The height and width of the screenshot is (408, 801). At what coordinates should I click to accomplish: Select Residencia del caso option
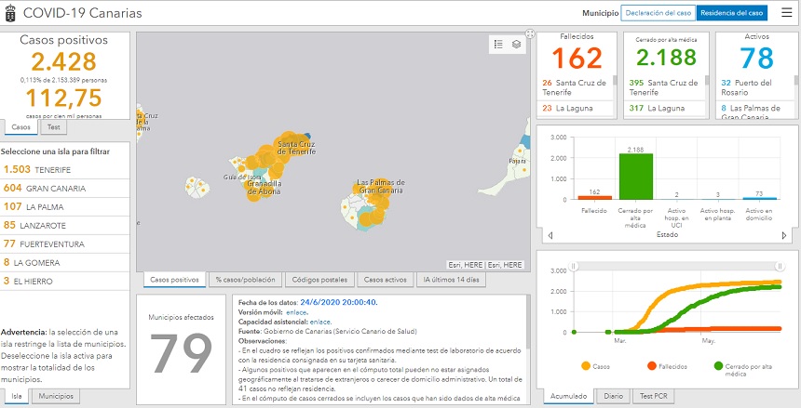732,13
